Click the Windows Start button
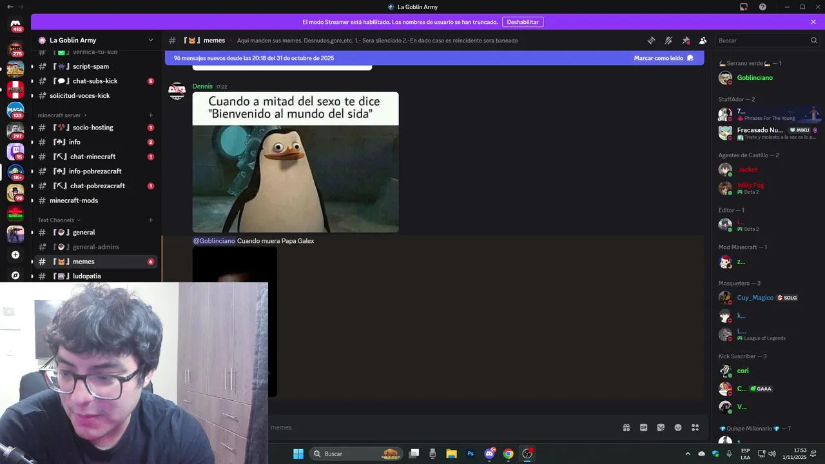This screenshot has height=464, width=825. point(298,454)
